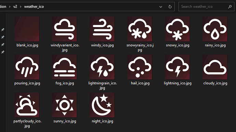Screen dimensions: 236x132
Task: Click the partlycloudy_ico.jpg file name
Action: click(27, 123)
